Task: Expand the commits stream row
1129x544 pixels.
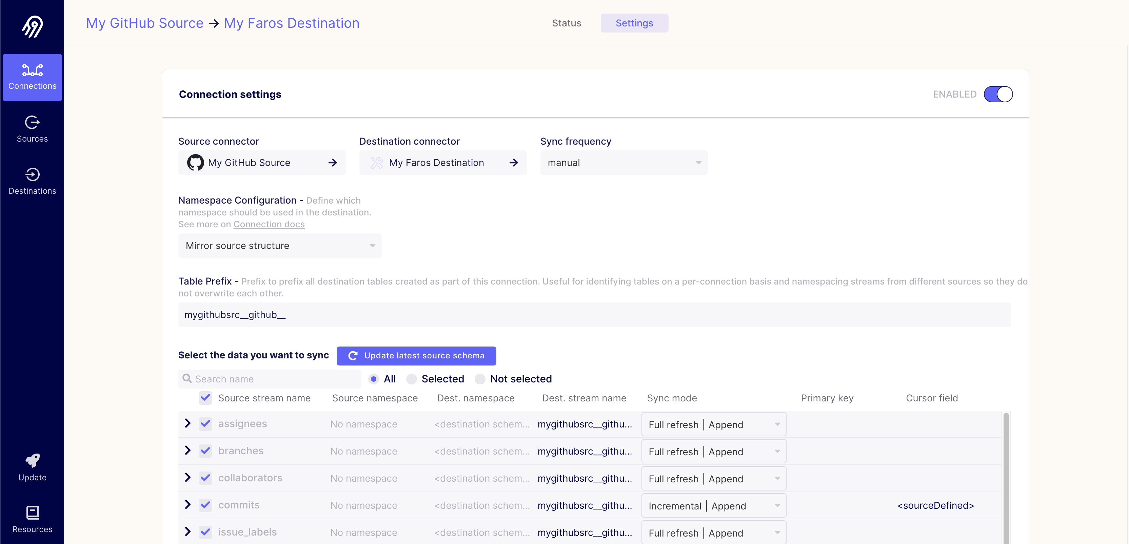Action: pyautogui.click(x=187, y=505)
